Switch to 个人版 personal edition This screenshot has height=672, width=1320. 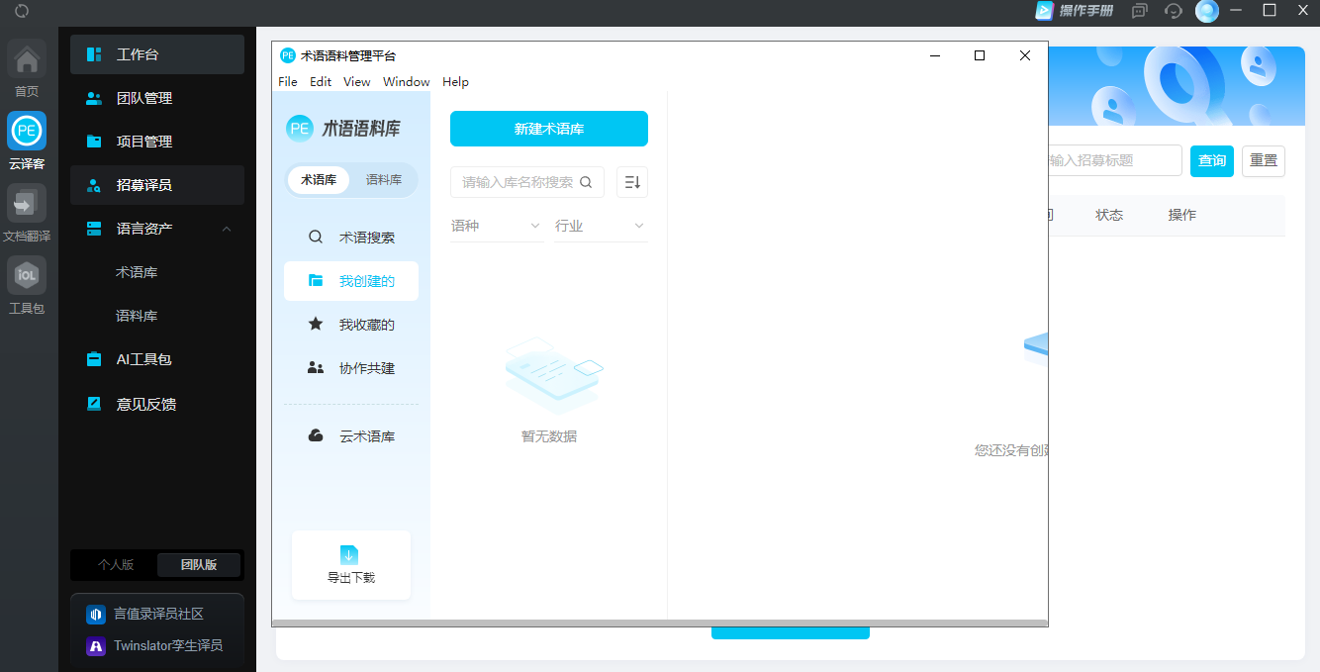[113, 564]
